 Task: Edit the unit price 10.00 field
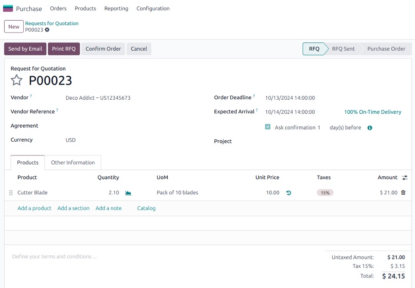pos(272,193)
